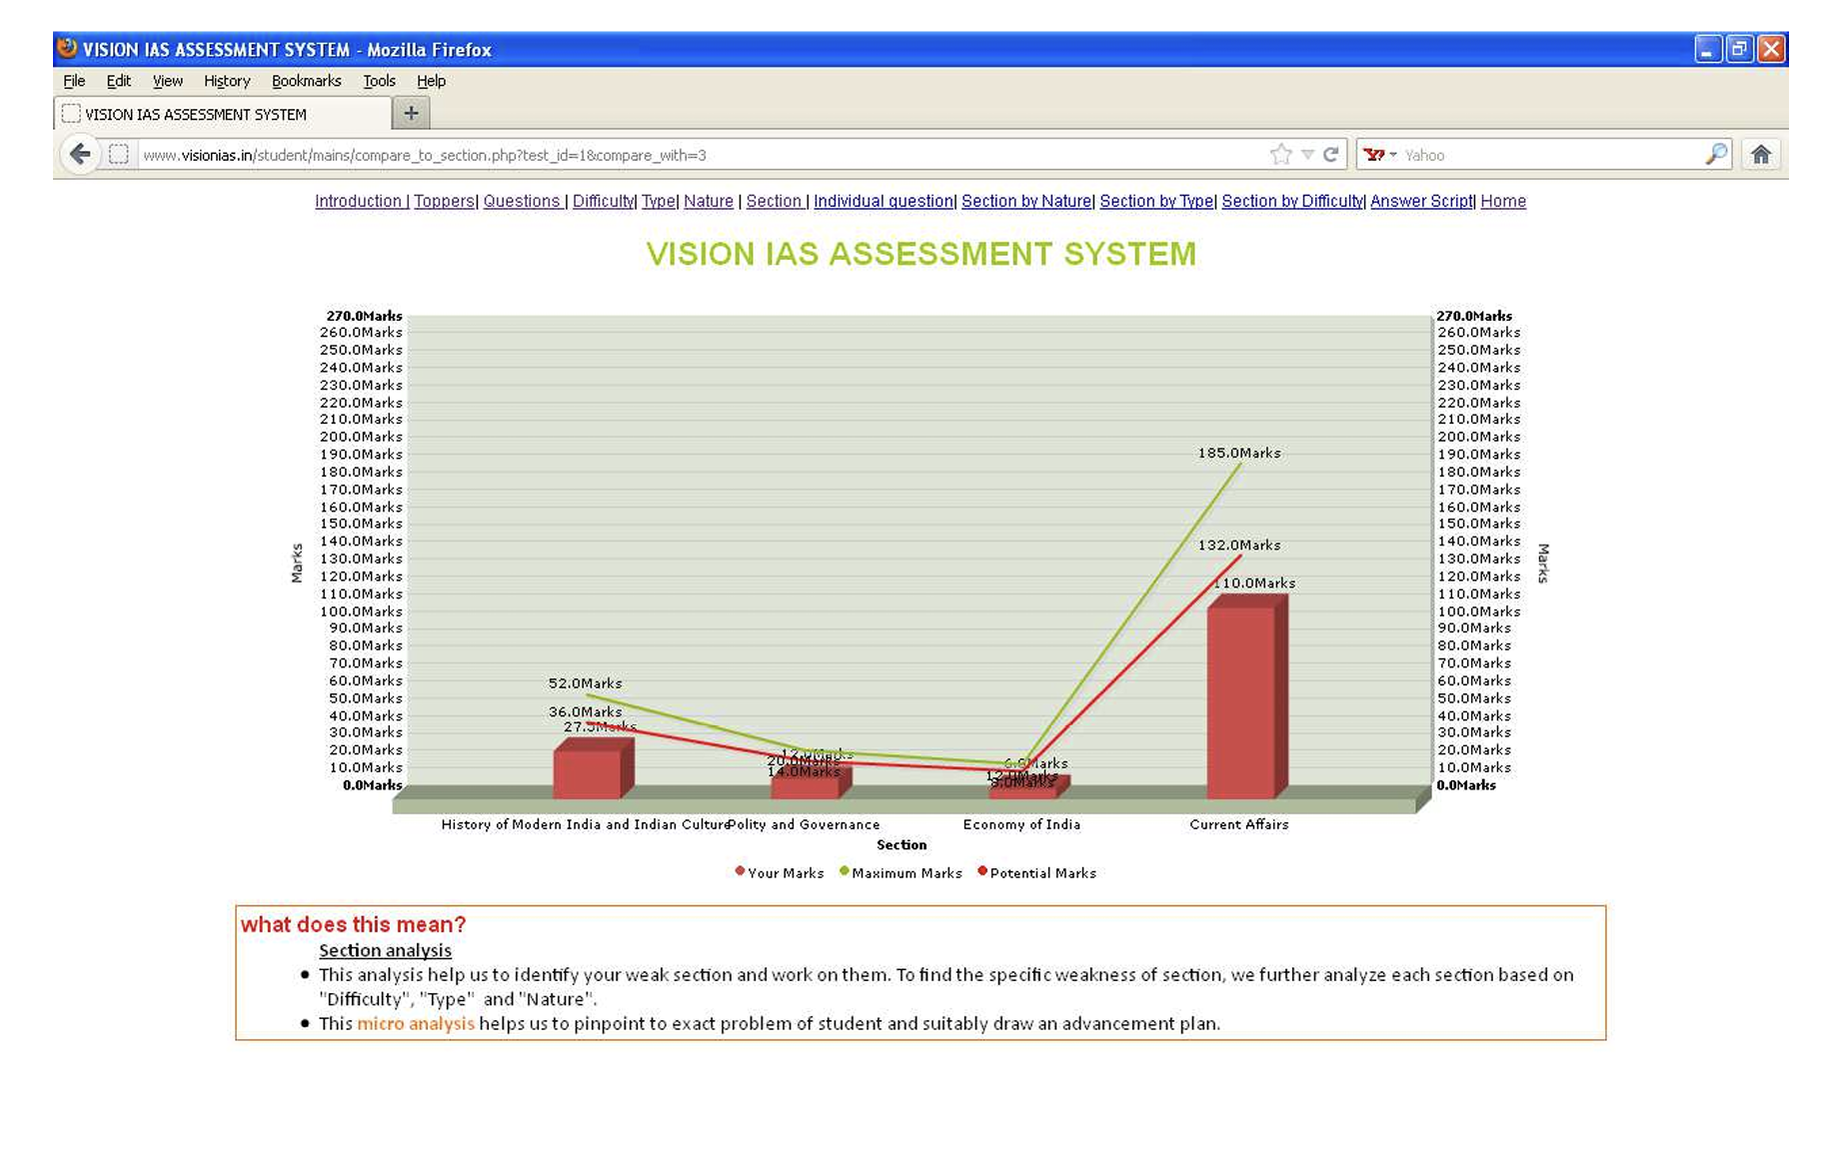
Task: Open the Individual question link
Action: [x=884, y=201]
